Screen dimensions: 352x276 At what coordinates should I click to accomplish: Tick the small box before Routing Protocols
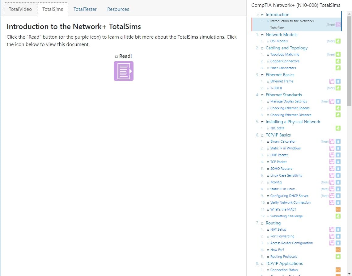(268, 257)
